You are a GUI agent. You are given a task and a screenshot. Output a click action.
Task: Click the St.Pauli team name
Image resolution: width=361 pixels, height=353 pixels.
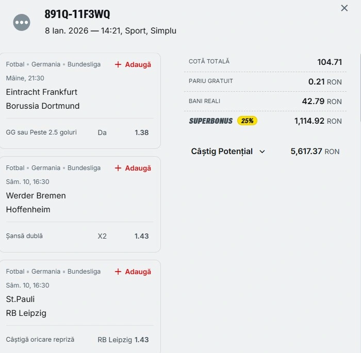tap(21, 299)
